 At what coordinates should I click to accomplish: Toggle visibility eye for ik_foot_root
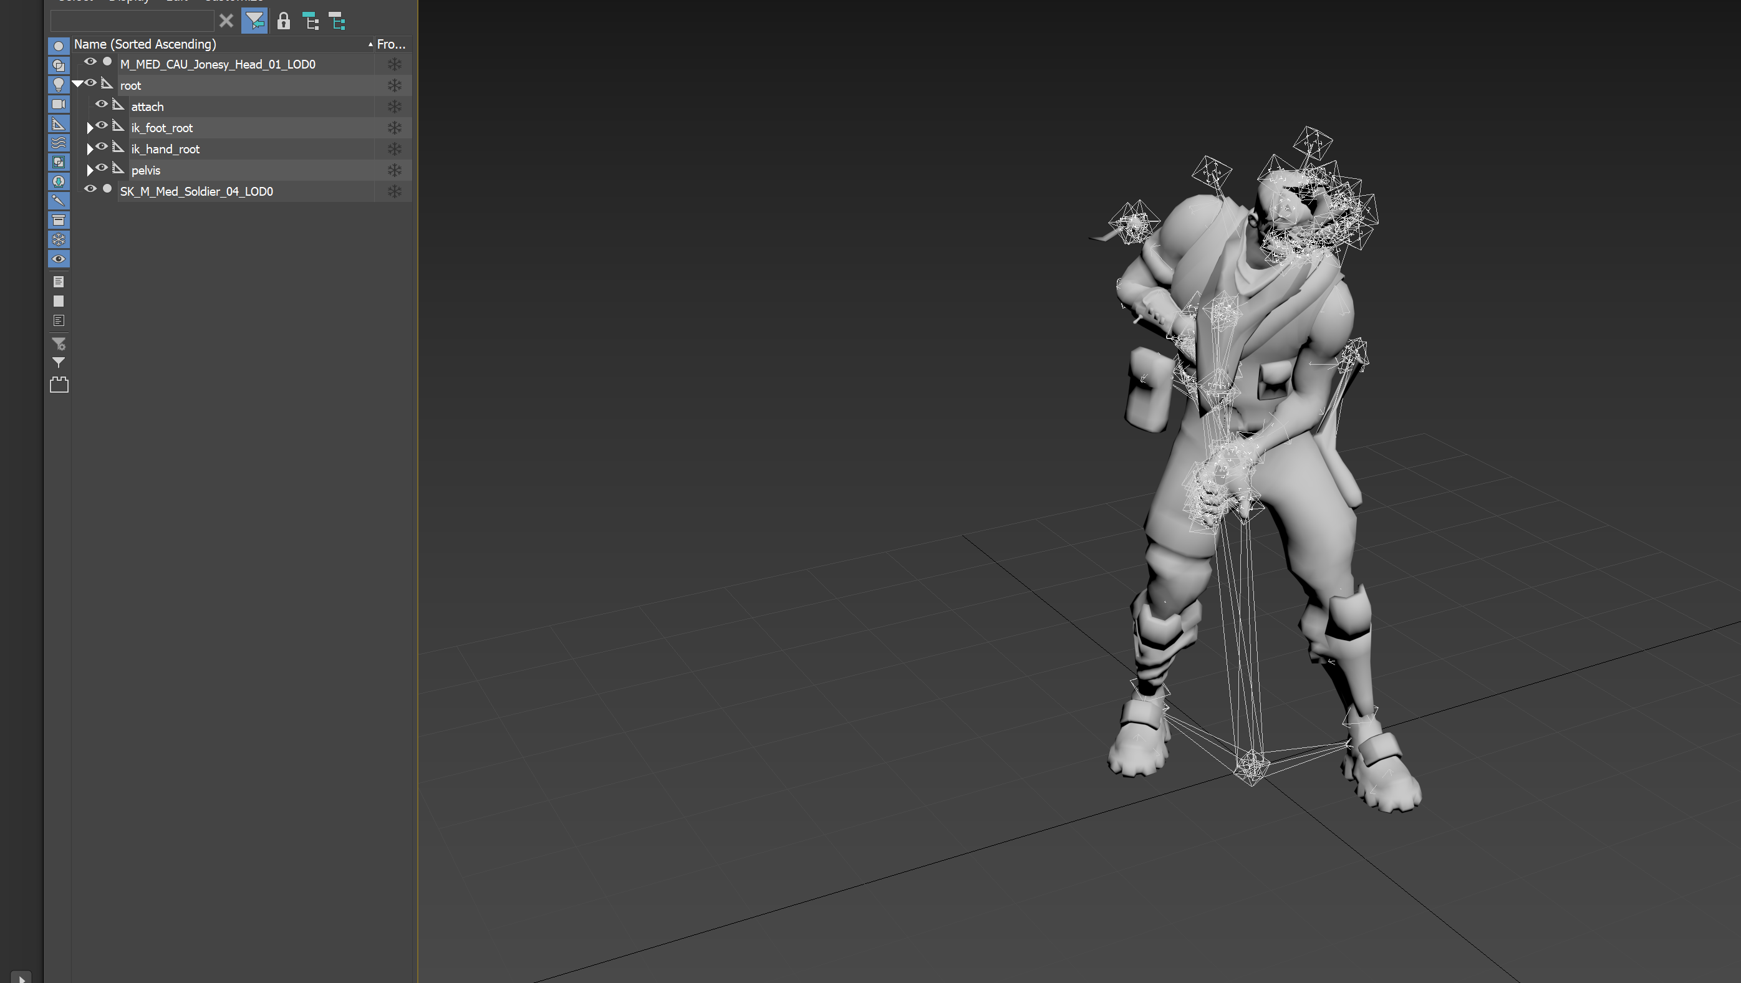click(x=102, y=125)
